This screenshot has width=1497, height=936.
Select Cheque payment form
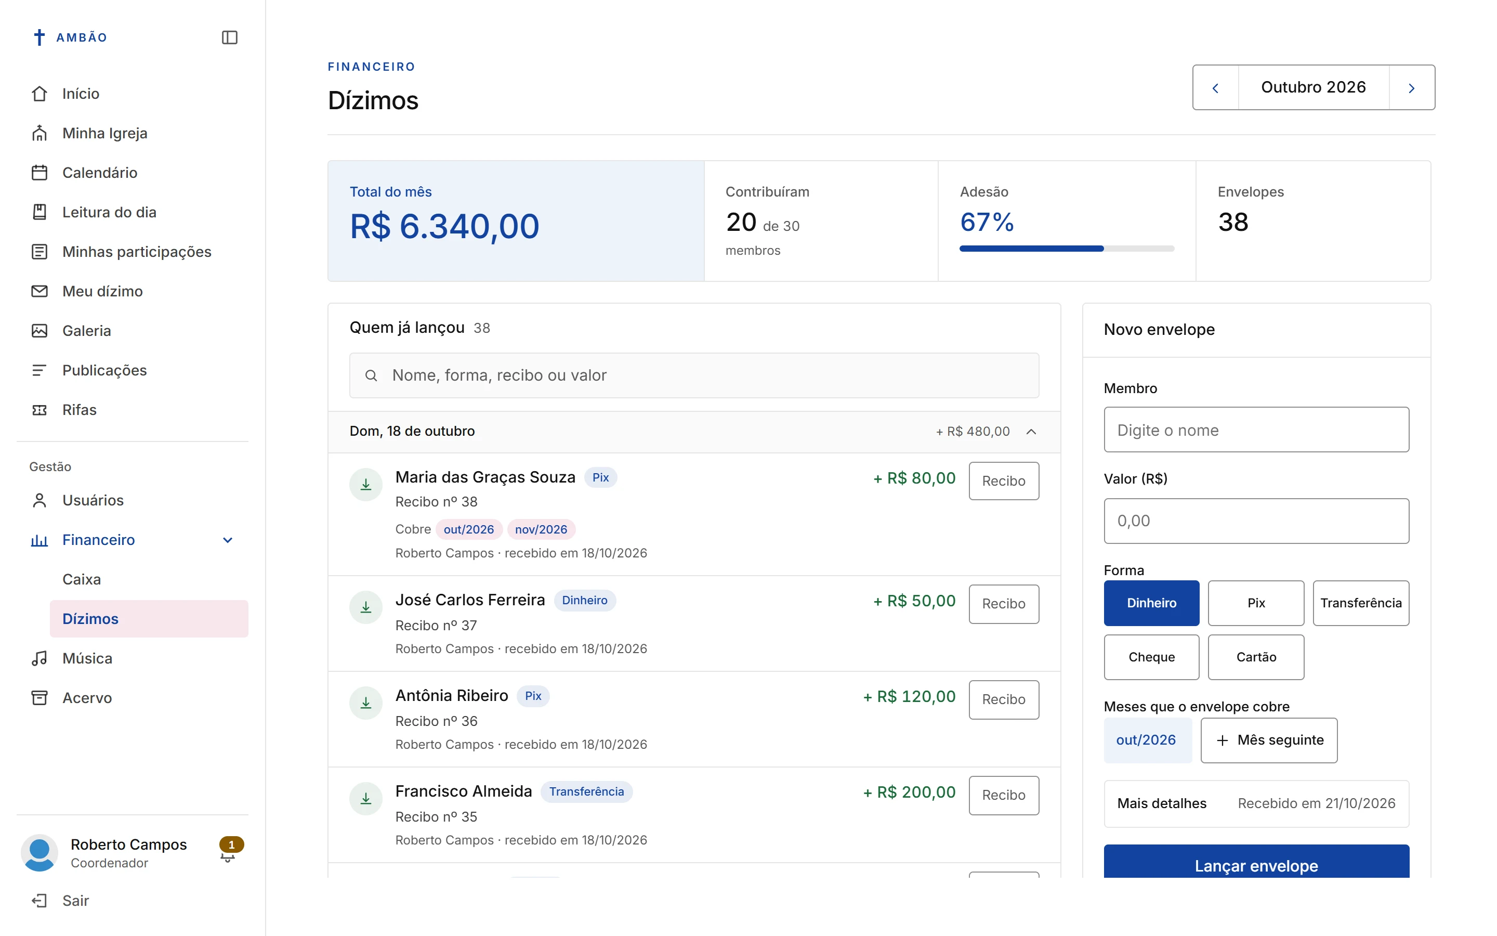(1151, 657)
